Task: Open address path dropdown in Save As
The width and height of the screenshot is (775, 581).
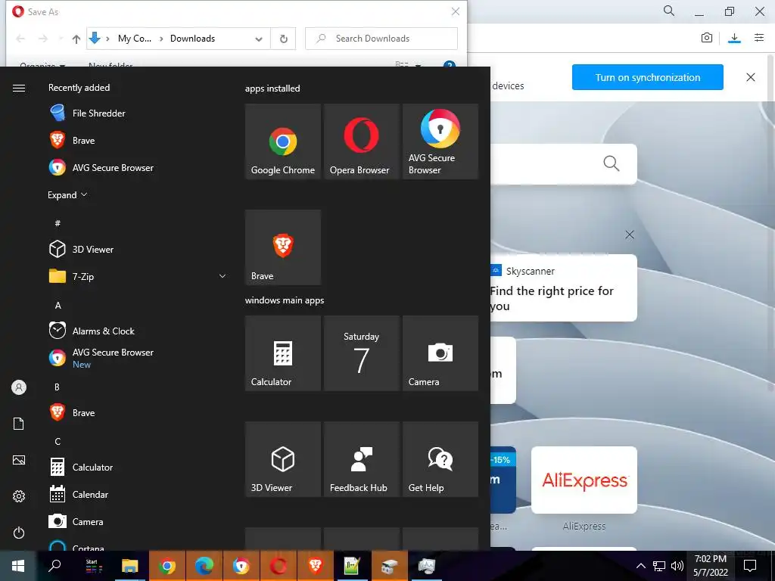Action: [259, 39]
